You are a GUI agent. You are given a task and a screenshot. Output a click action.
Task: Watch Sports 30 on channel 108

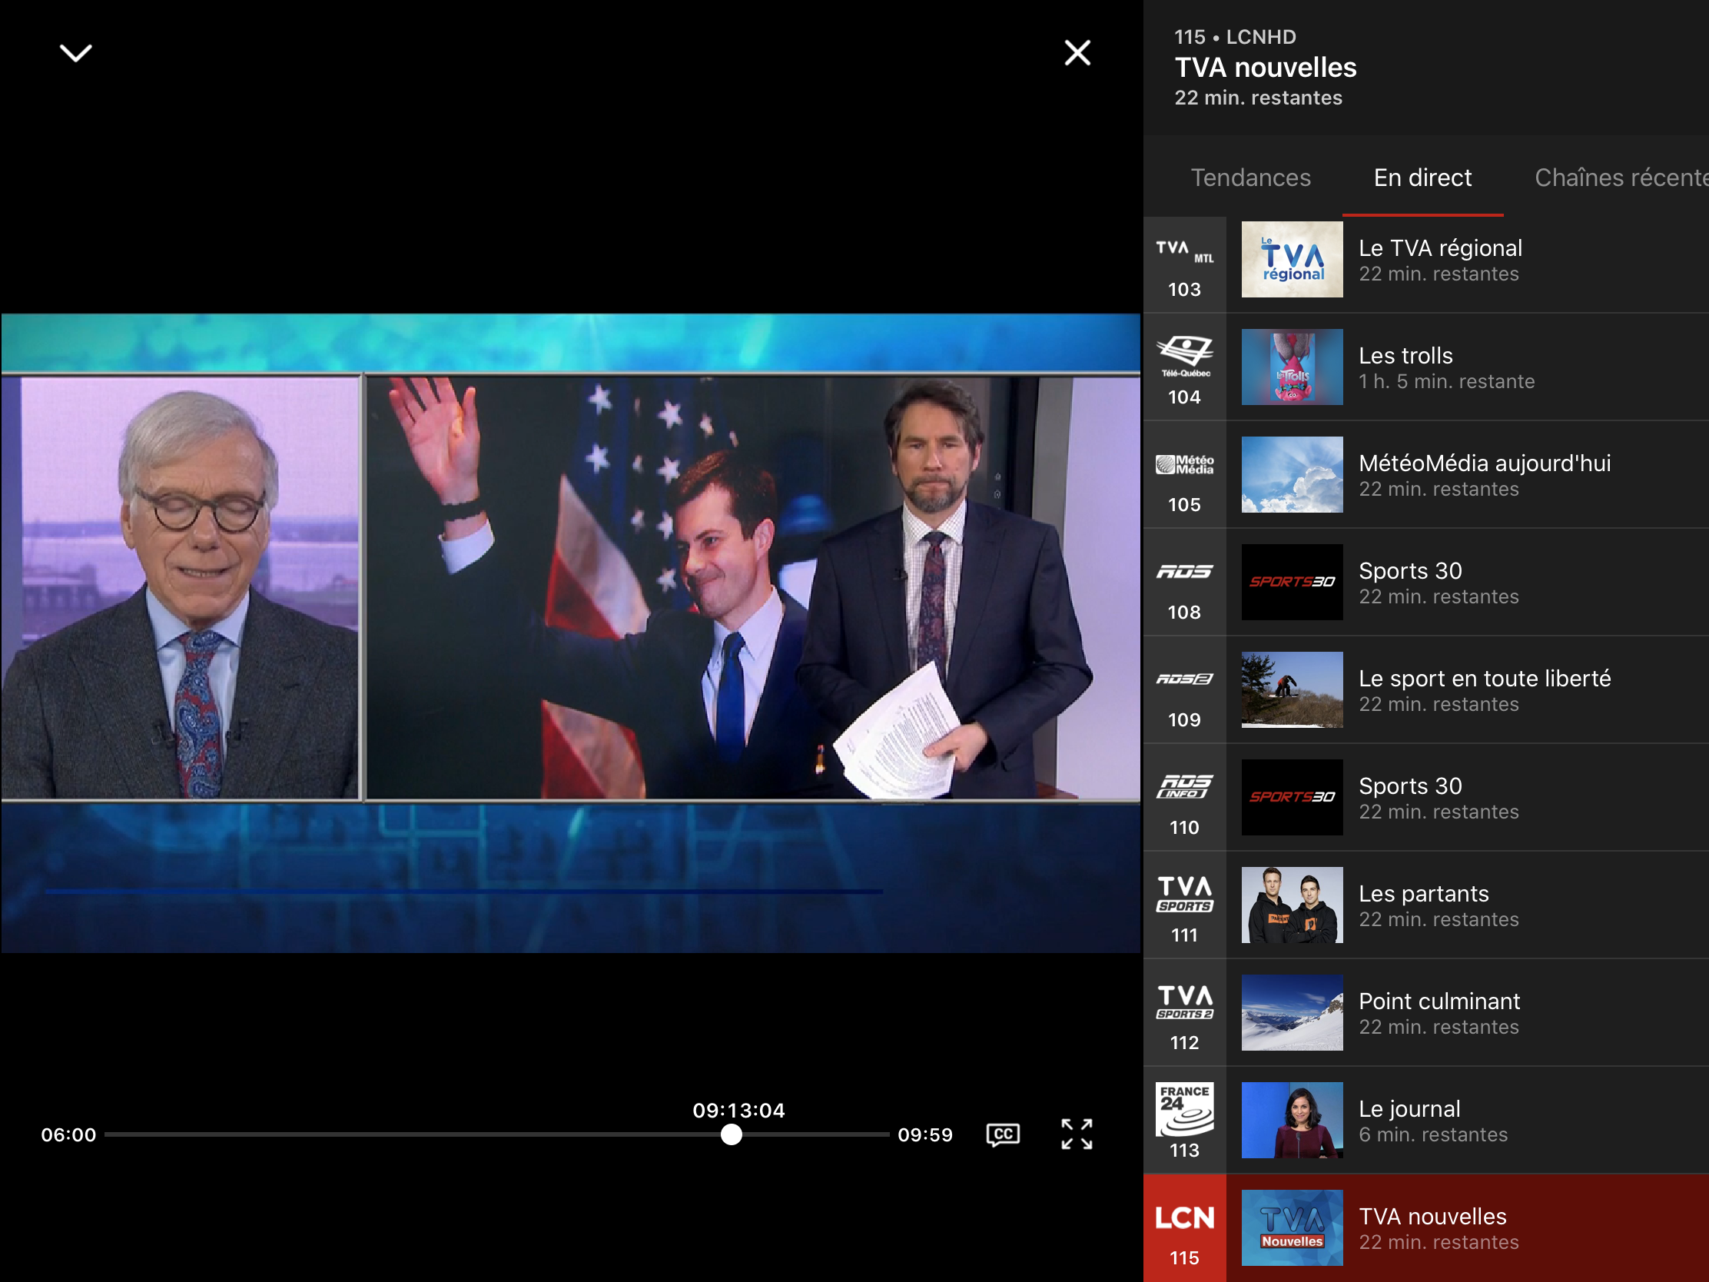(1410, 570)
